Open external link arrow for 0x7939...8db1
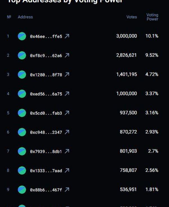The width and height of the screenshot is (169, 207). (67, 151)
